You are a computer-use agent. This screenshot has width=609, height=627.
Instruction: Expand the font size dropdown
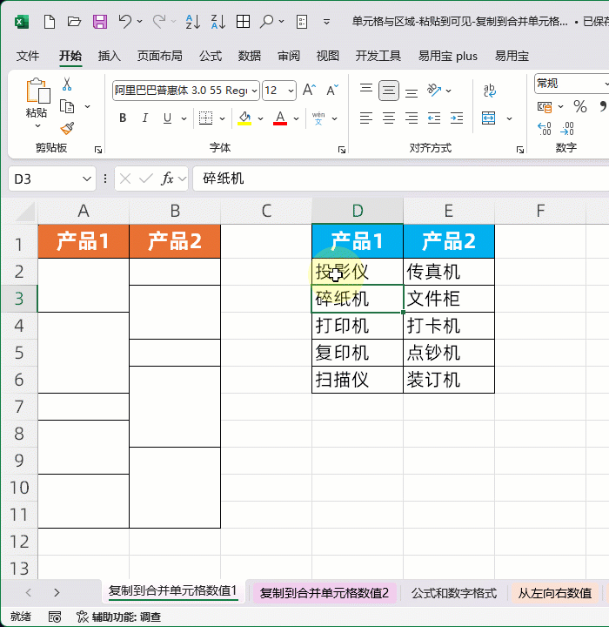point(291,91)
